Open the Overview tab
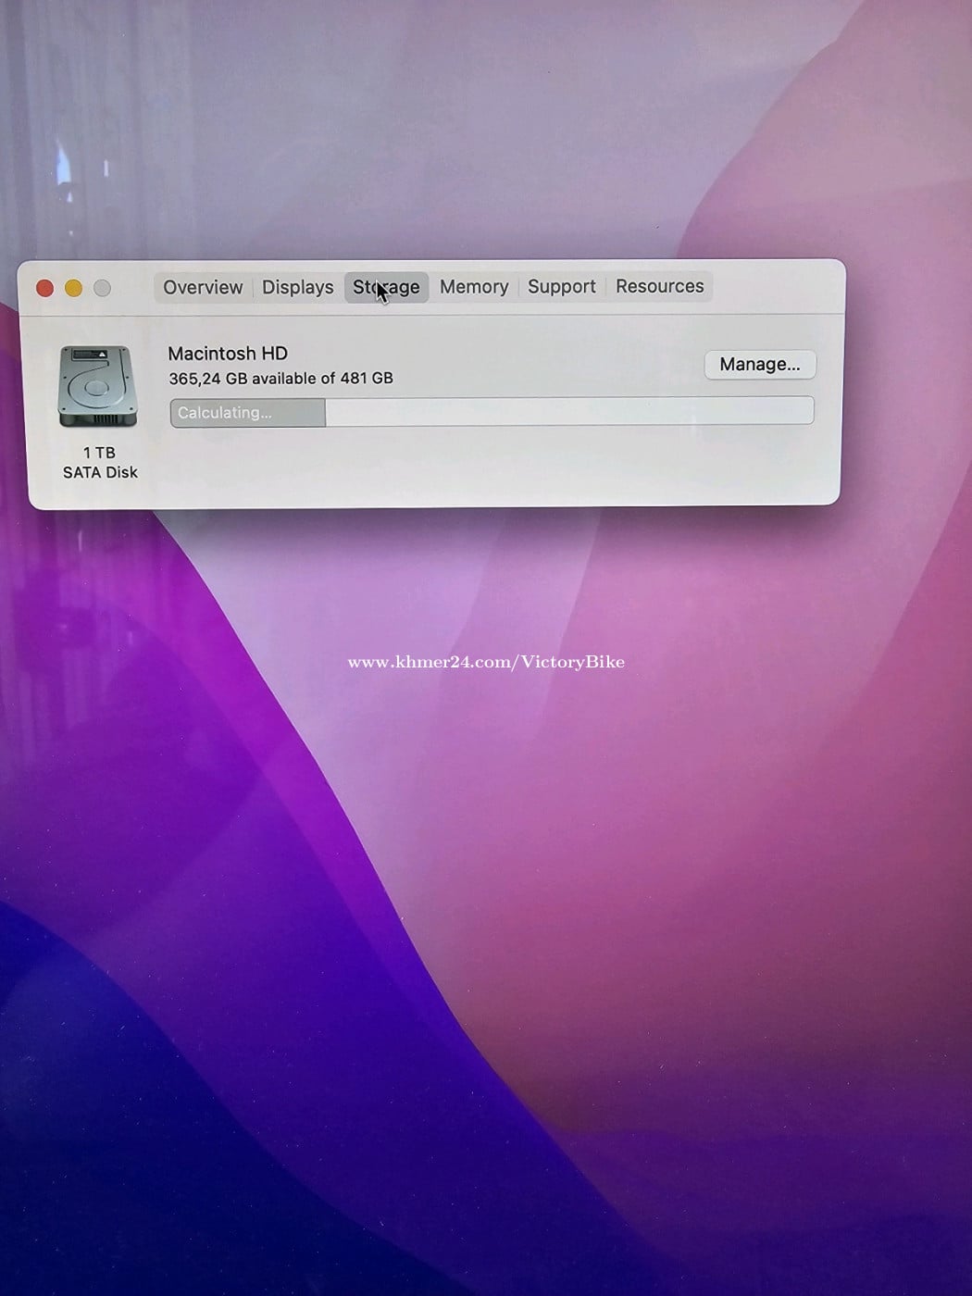This screenshot has width=972, height=1296. coord(203,288)
